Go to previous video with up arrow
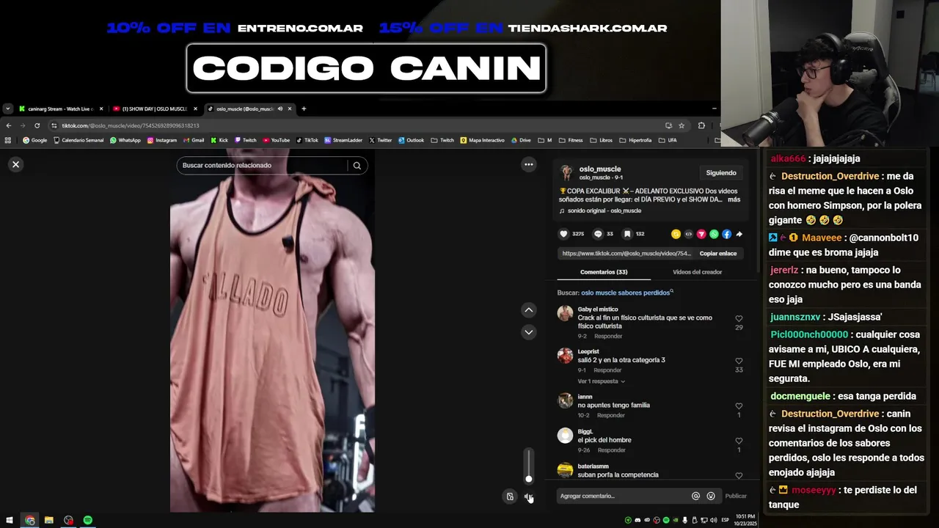The width and height of the screenshot is (939, 528). pyautogui.click(x=528, y=310)
